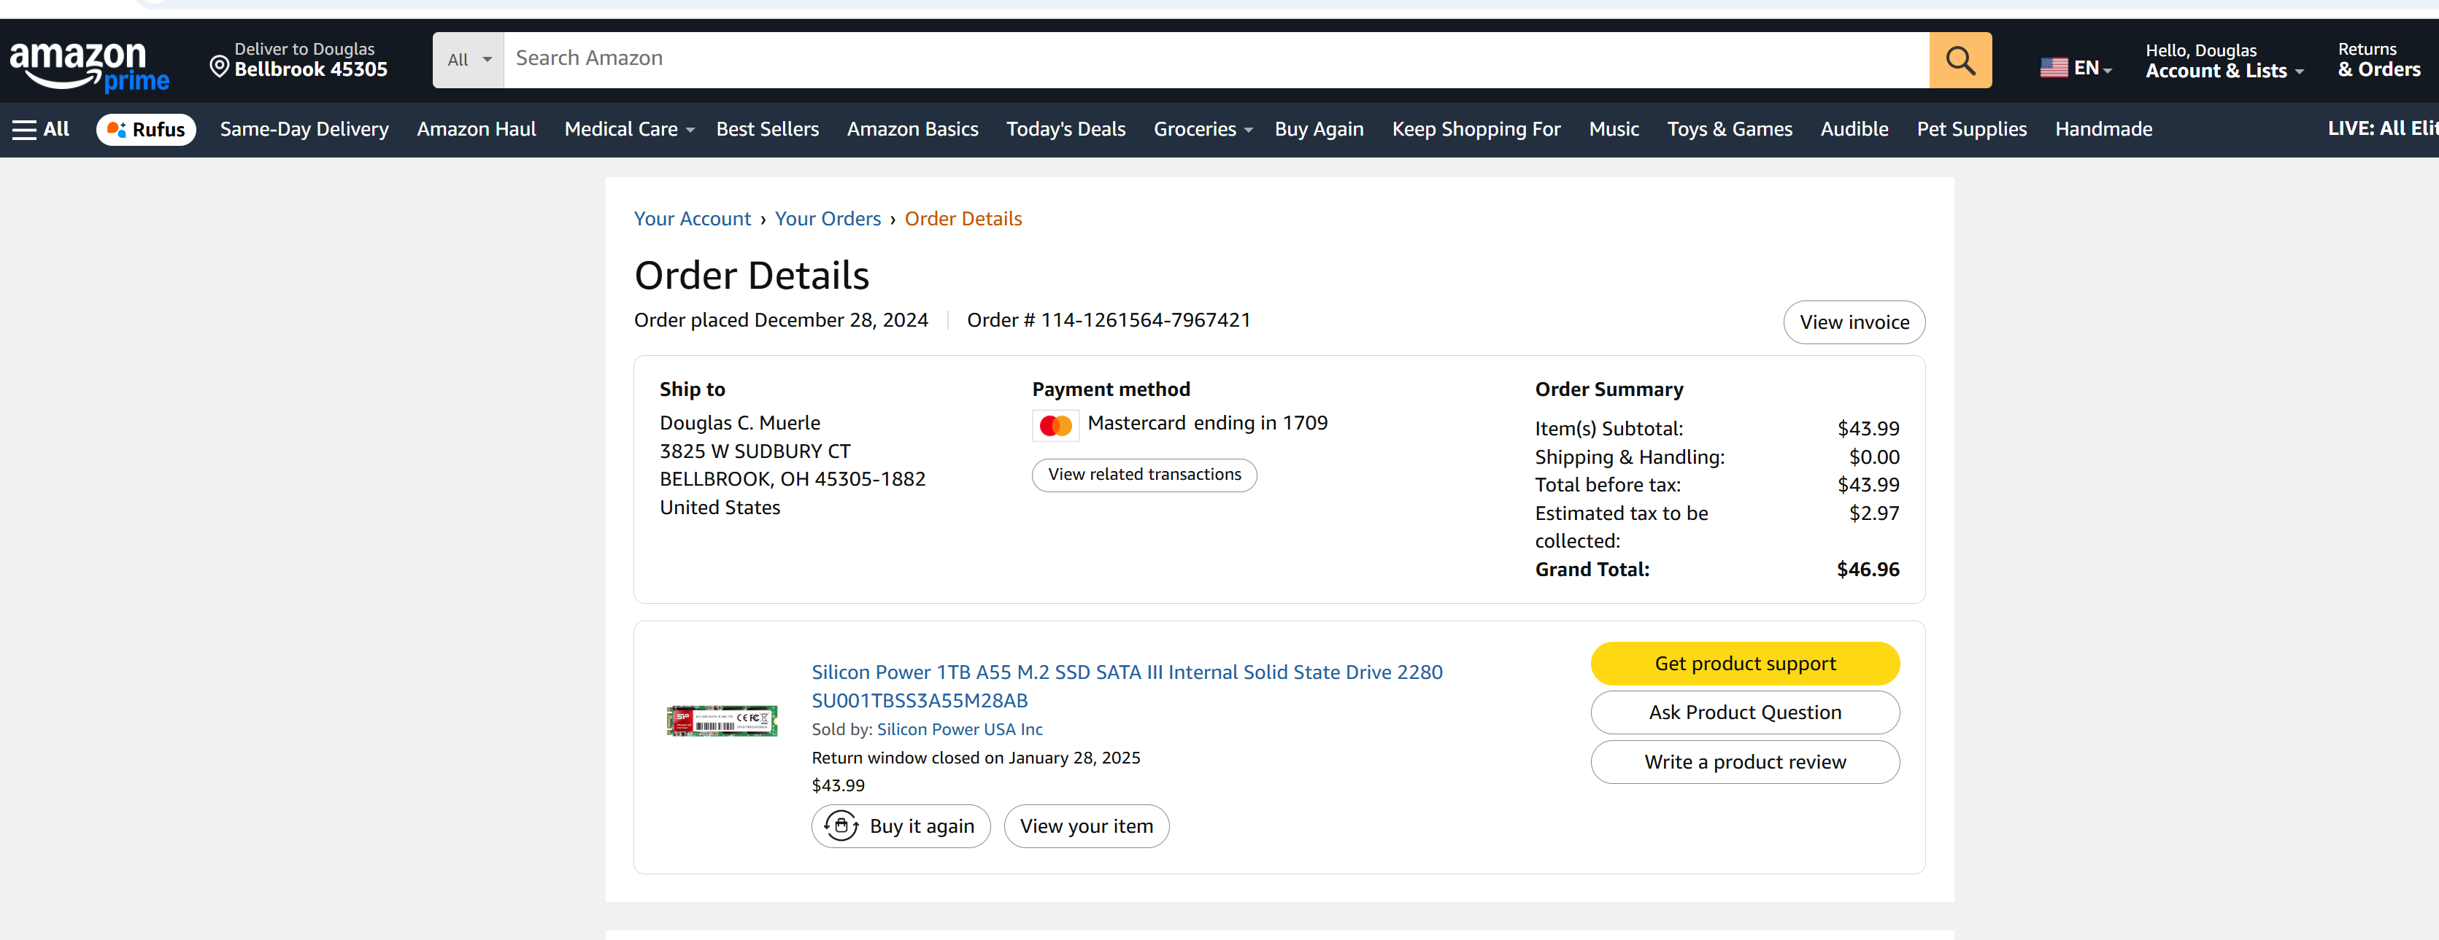Open the hamburger All menu
This screenshot has width=2439, height=940.
[41, 130]
